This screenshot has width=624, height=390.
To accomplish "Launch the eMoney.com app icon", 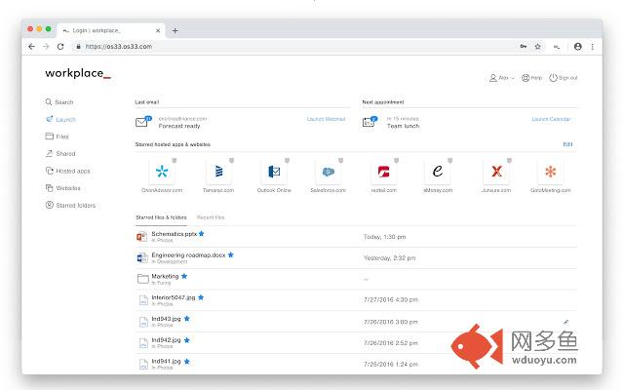I will (x=438, y=172).
